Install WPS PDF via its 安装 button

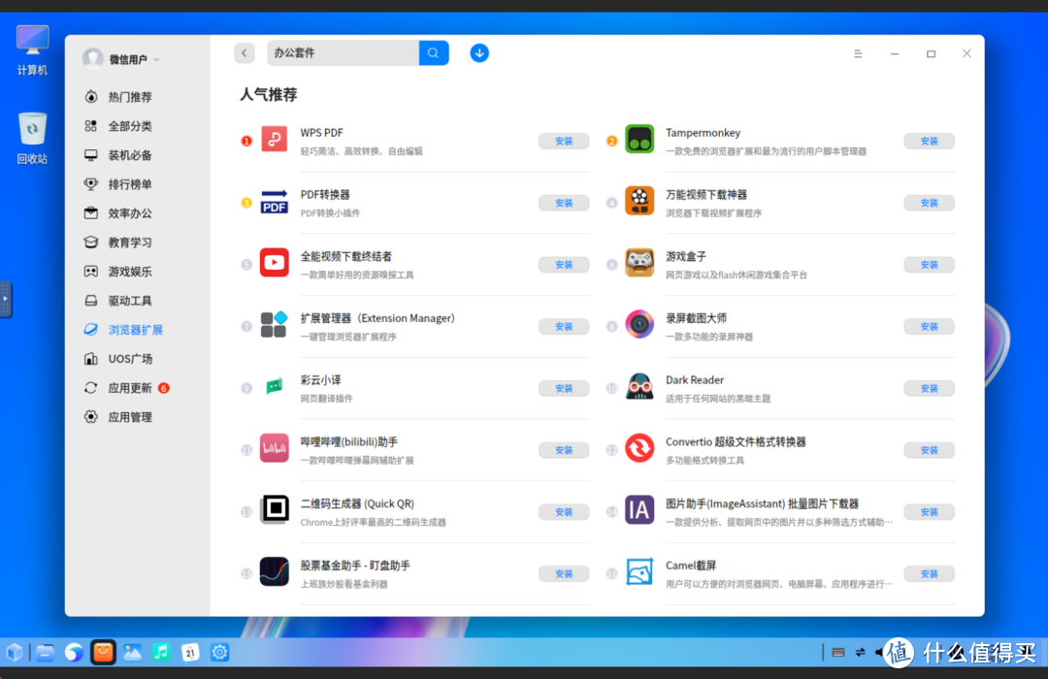563,141
